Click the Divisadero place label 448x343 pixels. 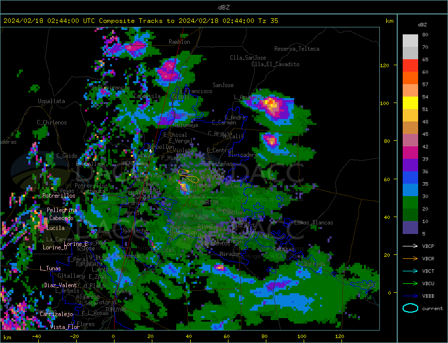(x=243, y=155)
